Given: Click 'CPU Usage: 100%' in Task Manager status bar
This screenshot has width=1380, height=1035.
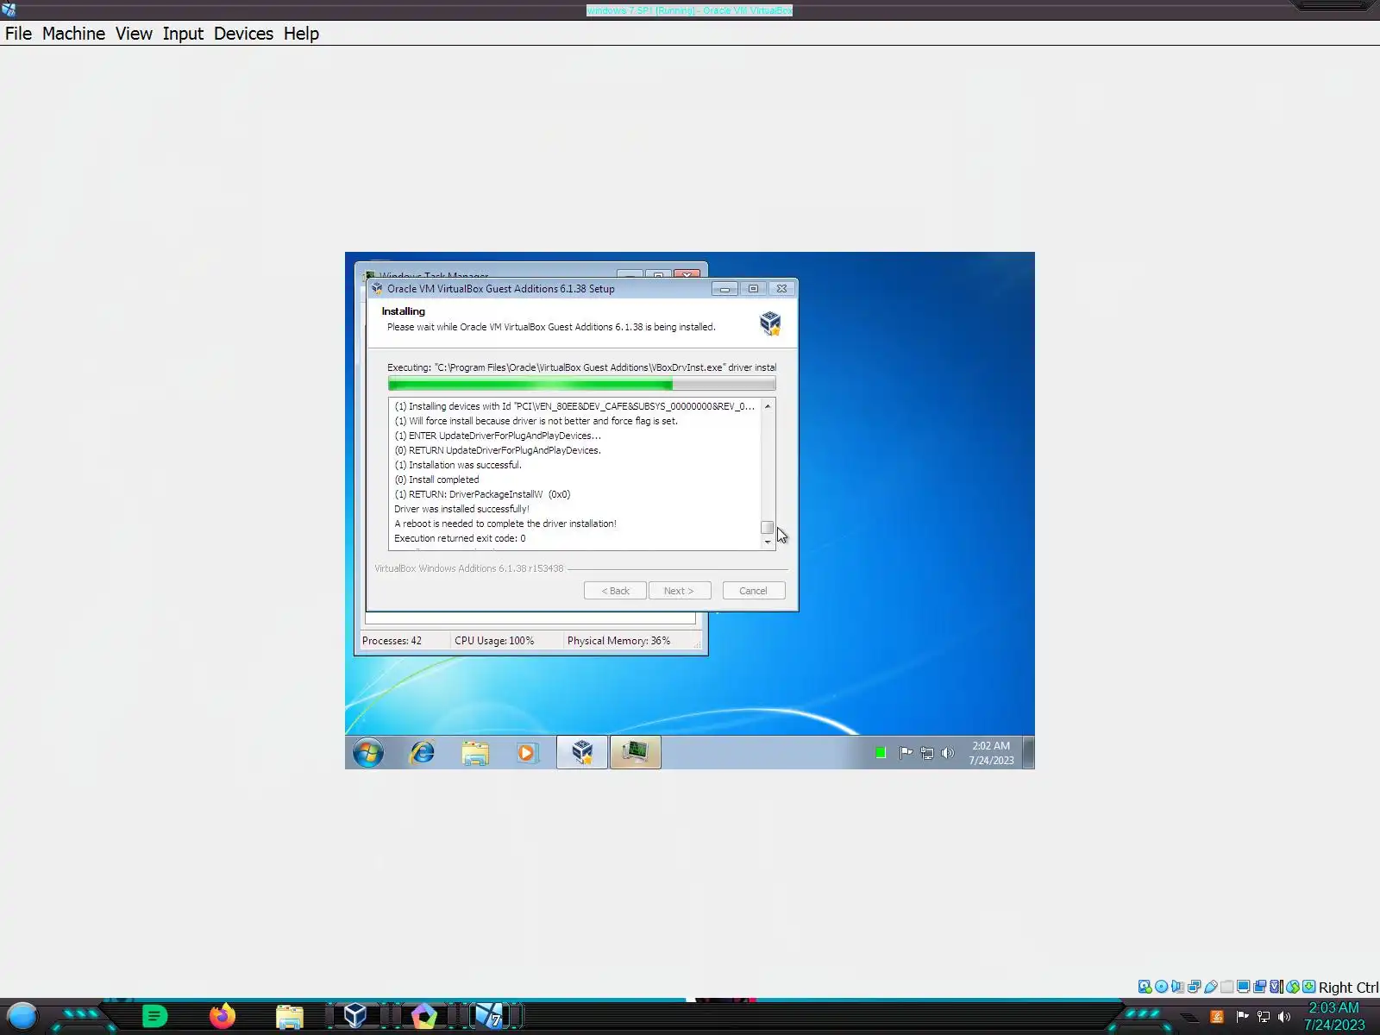Looking at the screenshot, I should point(494,641).
